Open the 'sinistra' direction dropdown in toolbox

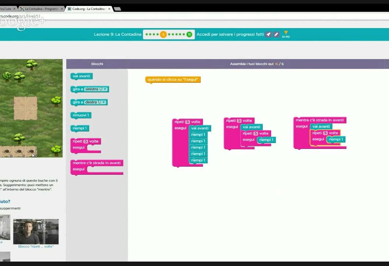(96, 89)
